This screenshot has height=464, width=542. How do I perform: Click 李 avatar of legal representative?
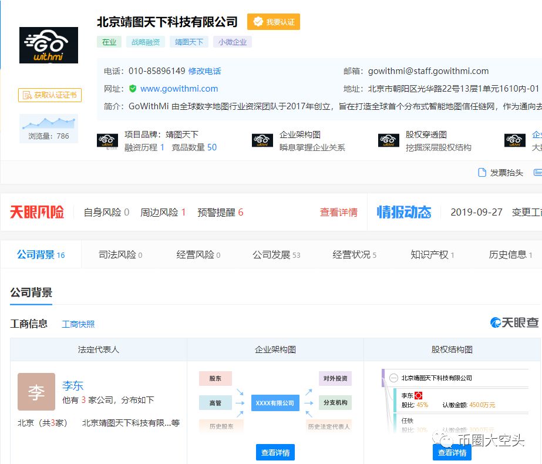(x=36, y=392)
